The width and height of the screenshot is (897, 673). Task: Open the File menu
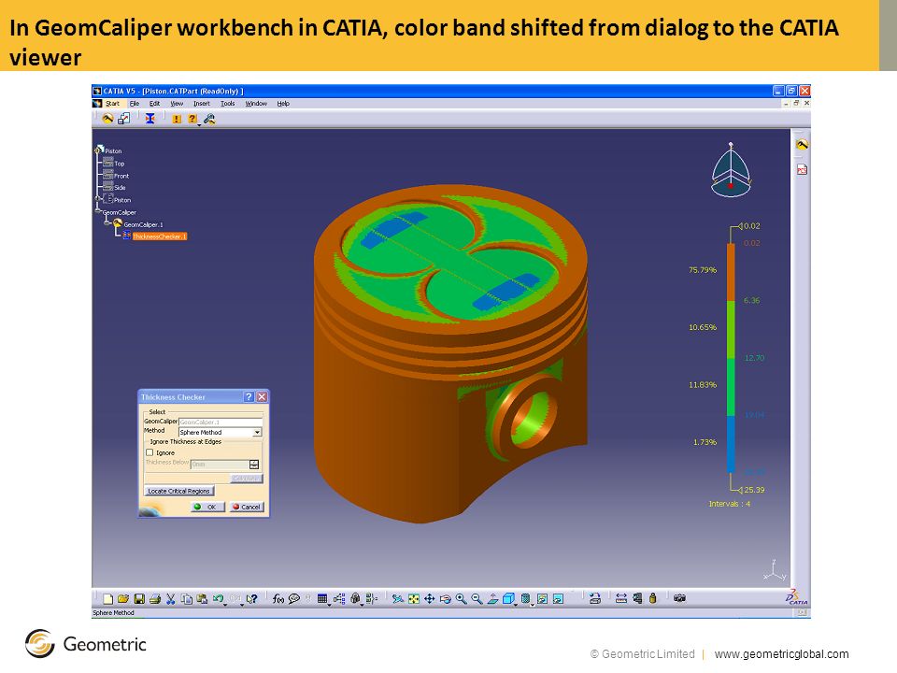pos(135,104)
